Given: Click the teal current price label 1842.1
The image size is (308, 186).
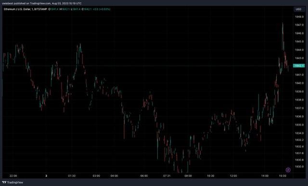Looking at the screenshot, I should point(299,66).
